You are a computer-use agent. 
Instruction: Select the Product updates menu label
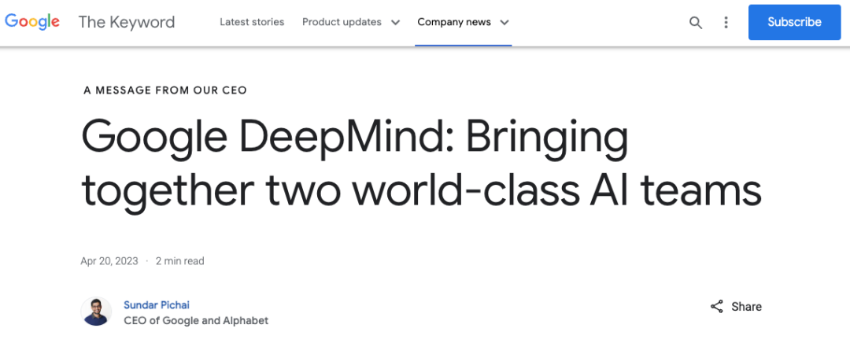point(342,22)
